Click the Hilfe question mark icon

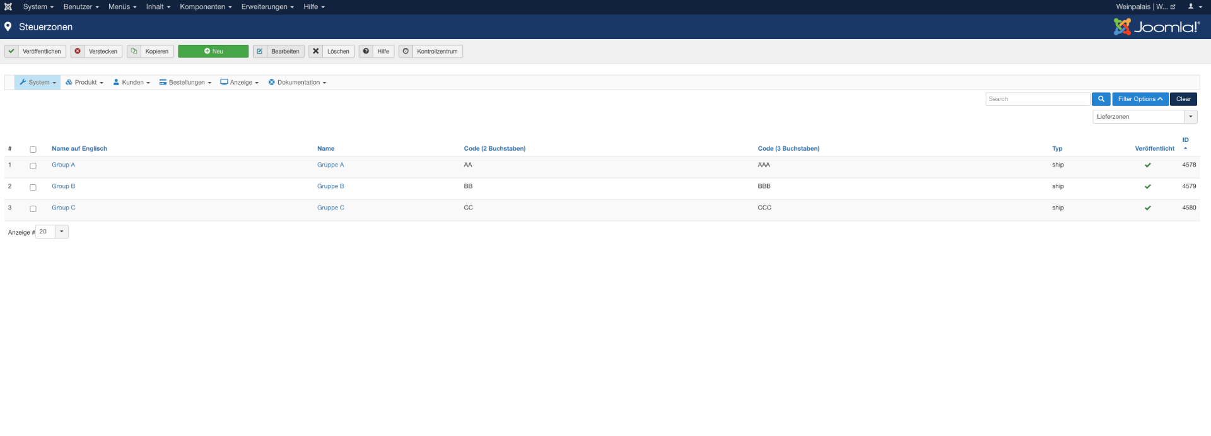click(x=366, y=51)
